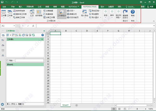156x111 pixels.
Task: Click the 登录 sign-in link
Action: tap(143, 7)
